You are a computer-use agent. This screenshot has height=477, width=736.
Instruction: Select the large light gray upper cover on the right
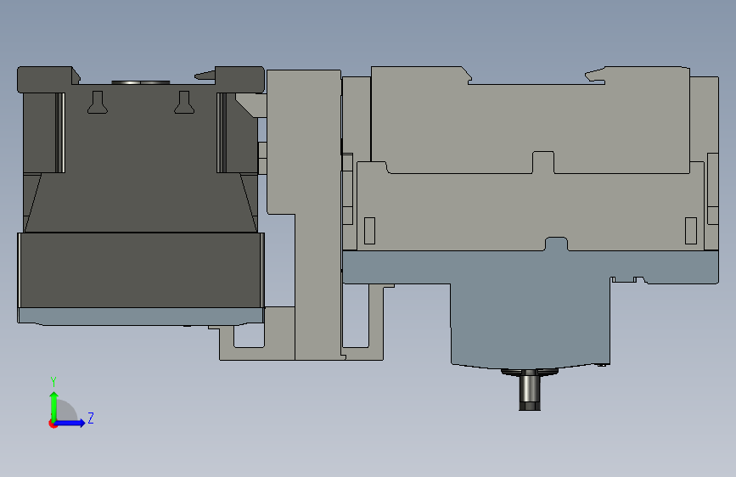point(531,120)
